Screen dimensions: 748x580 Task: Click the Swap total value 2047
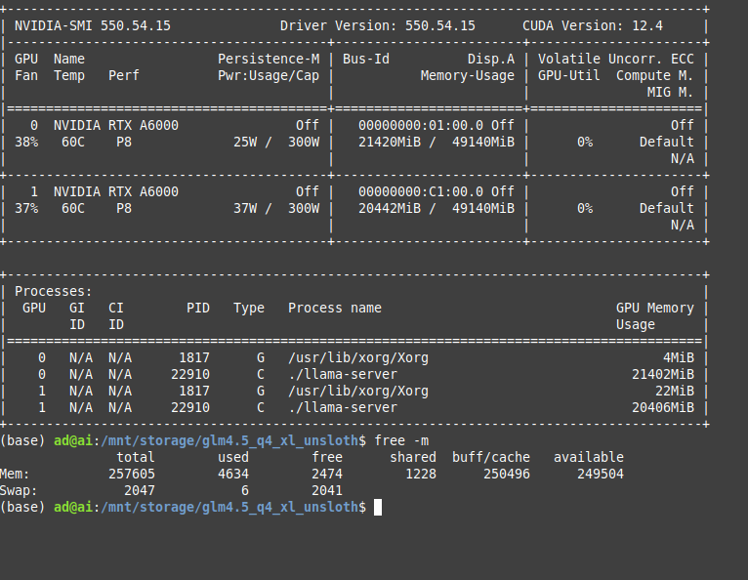140,491
